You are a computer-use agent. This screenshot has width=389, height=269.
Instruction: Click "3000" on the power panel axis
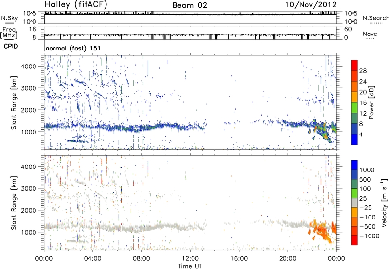click(x=28, y=88)
